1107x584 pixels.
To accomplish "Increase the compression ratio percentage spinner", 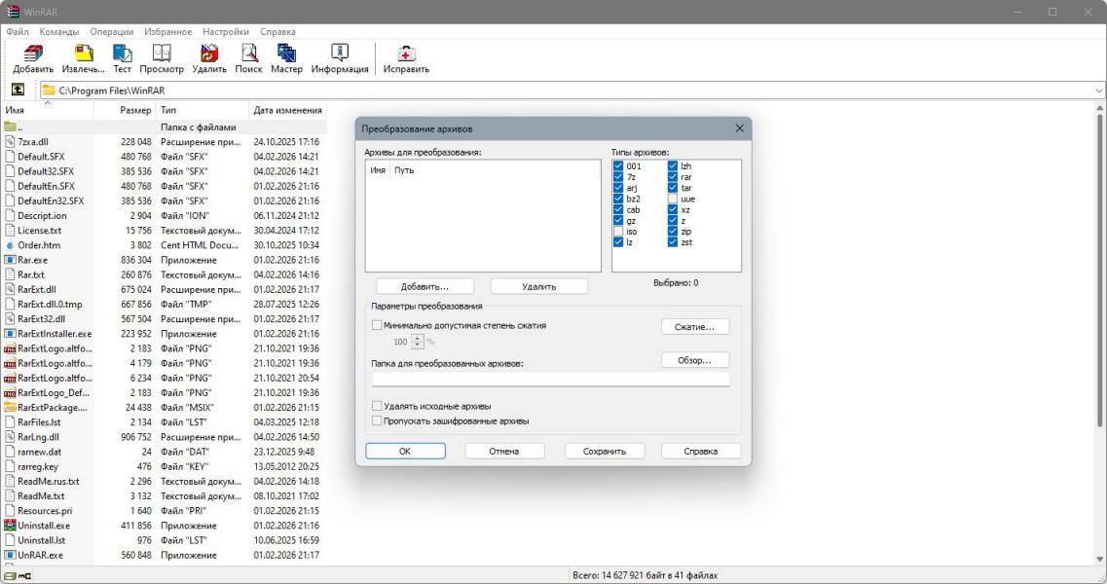I will [419, 339].
